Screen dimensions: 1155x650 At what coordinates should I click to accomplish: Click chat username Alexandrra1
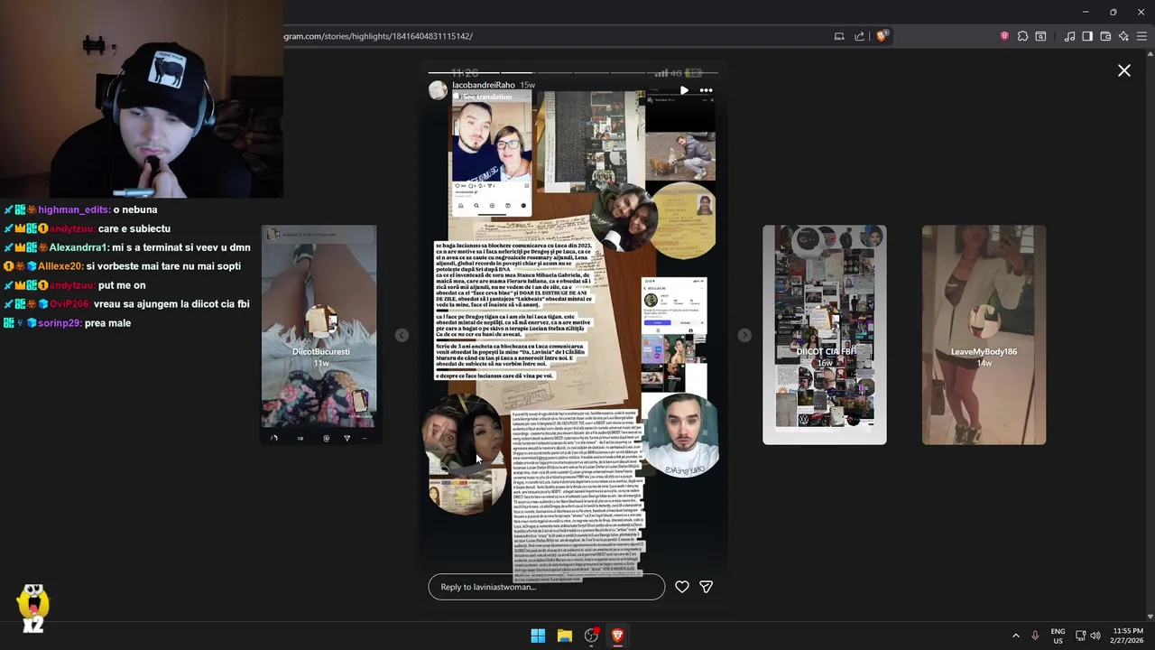[x=79, y=247]
